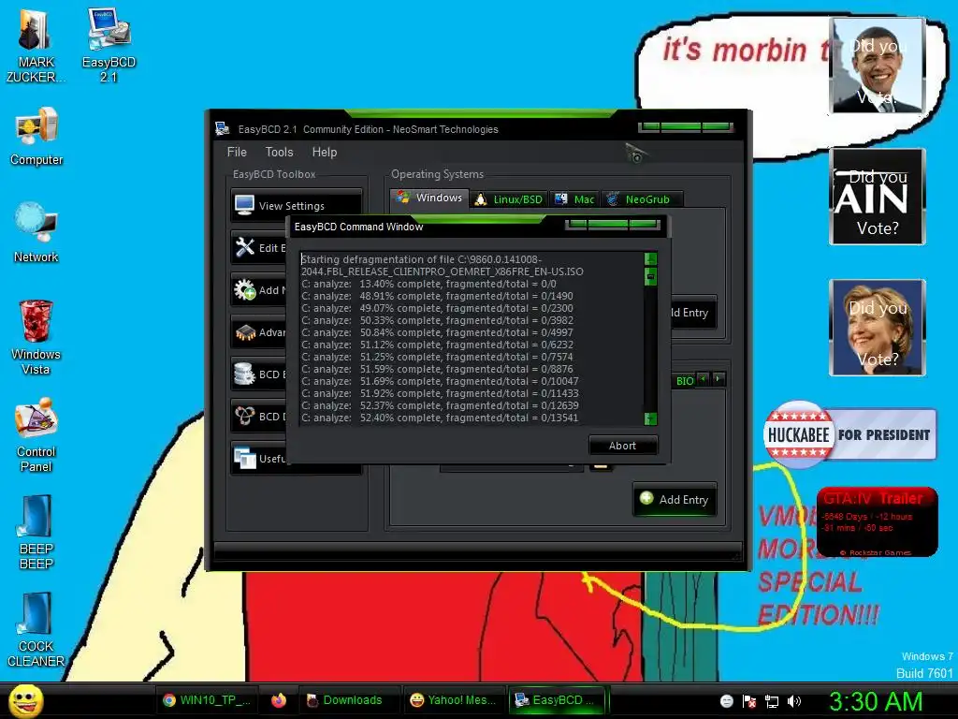Click the McCain Did you Vote gadget
Image resolution: width=958 pixels, height=719 pixels.
878,197
